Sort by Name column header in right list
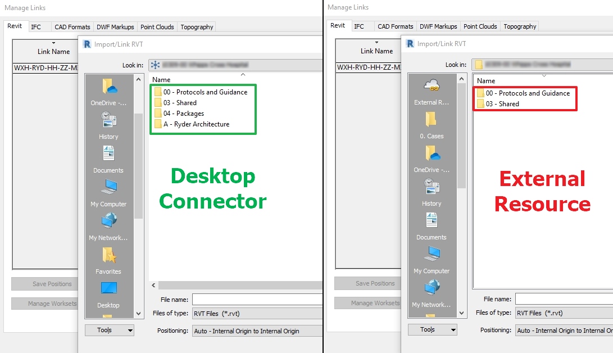 486,80
